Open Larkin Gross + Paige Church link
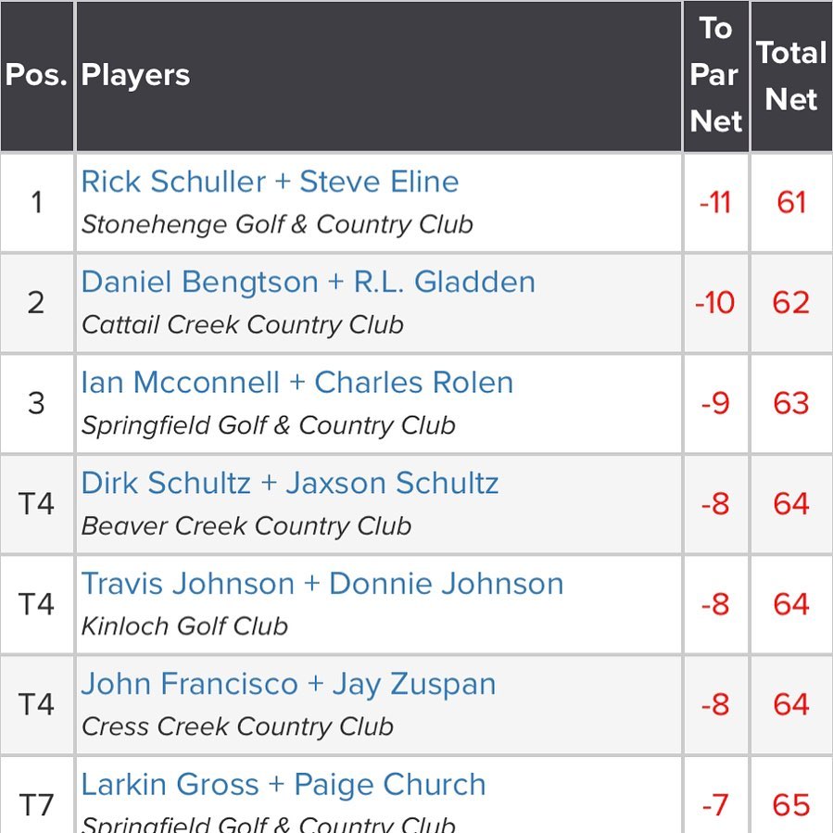This screenshot has height=833, width=833. (x=284, y=785)
